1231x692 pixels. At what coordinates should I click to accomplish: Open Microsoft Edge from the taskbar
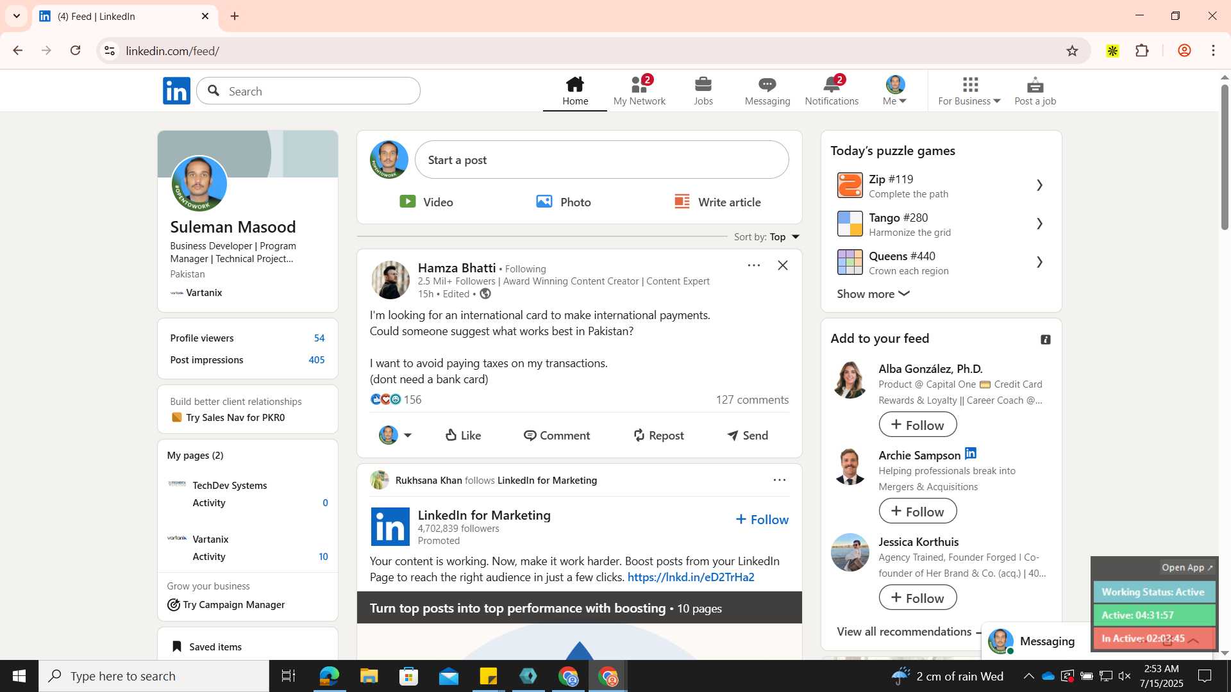click(x=329, y=676)
